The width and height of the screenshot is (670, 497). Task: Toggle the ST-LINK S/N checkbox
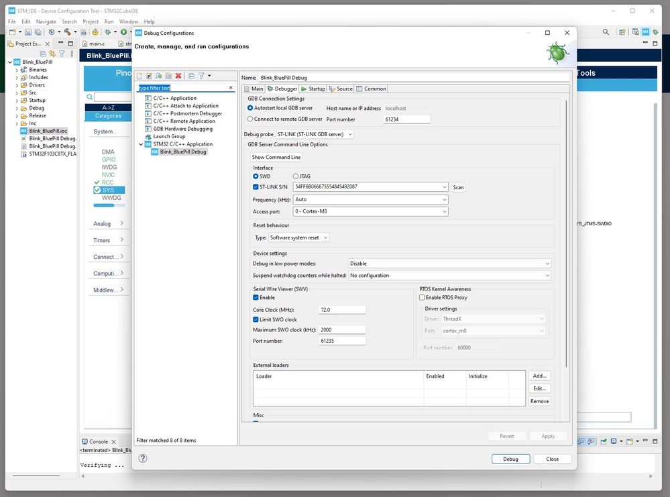[x=256, y=186]
